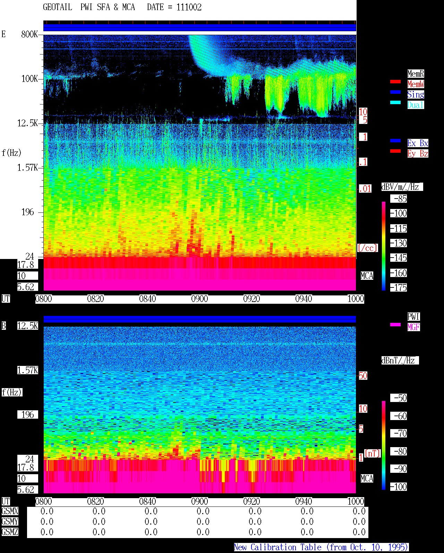
Task: Click the blue Ex Bx legend swatch
Action: click(395, 141)
